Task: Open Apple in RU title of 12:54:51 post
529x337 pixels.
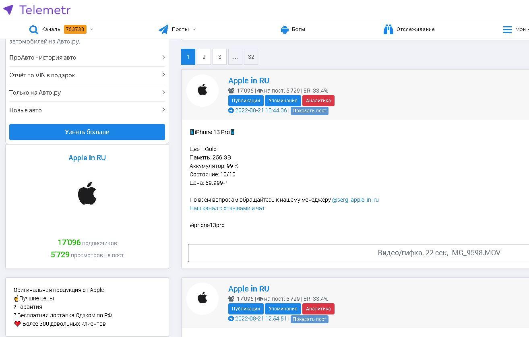Action: tap(249, 289)
